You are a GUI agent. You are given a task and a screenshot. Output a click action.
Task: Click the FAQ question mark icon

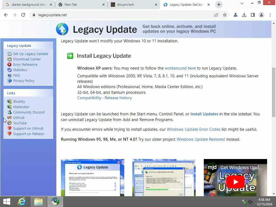9,75
